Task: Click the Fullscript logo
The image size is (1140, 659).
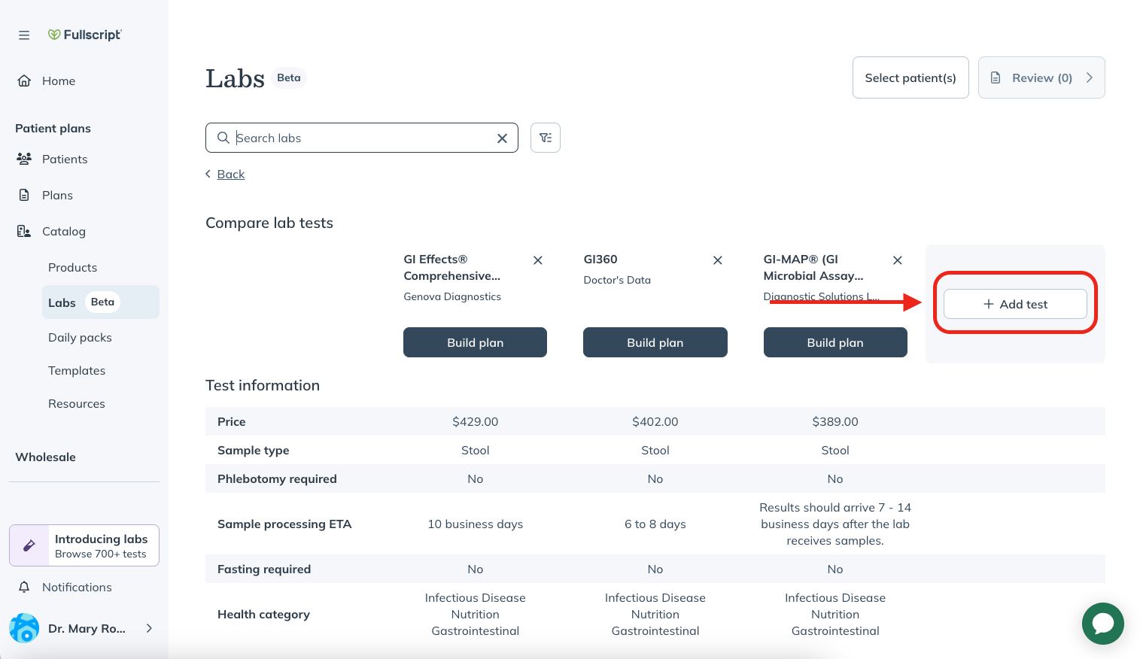Action: [84, 35]
